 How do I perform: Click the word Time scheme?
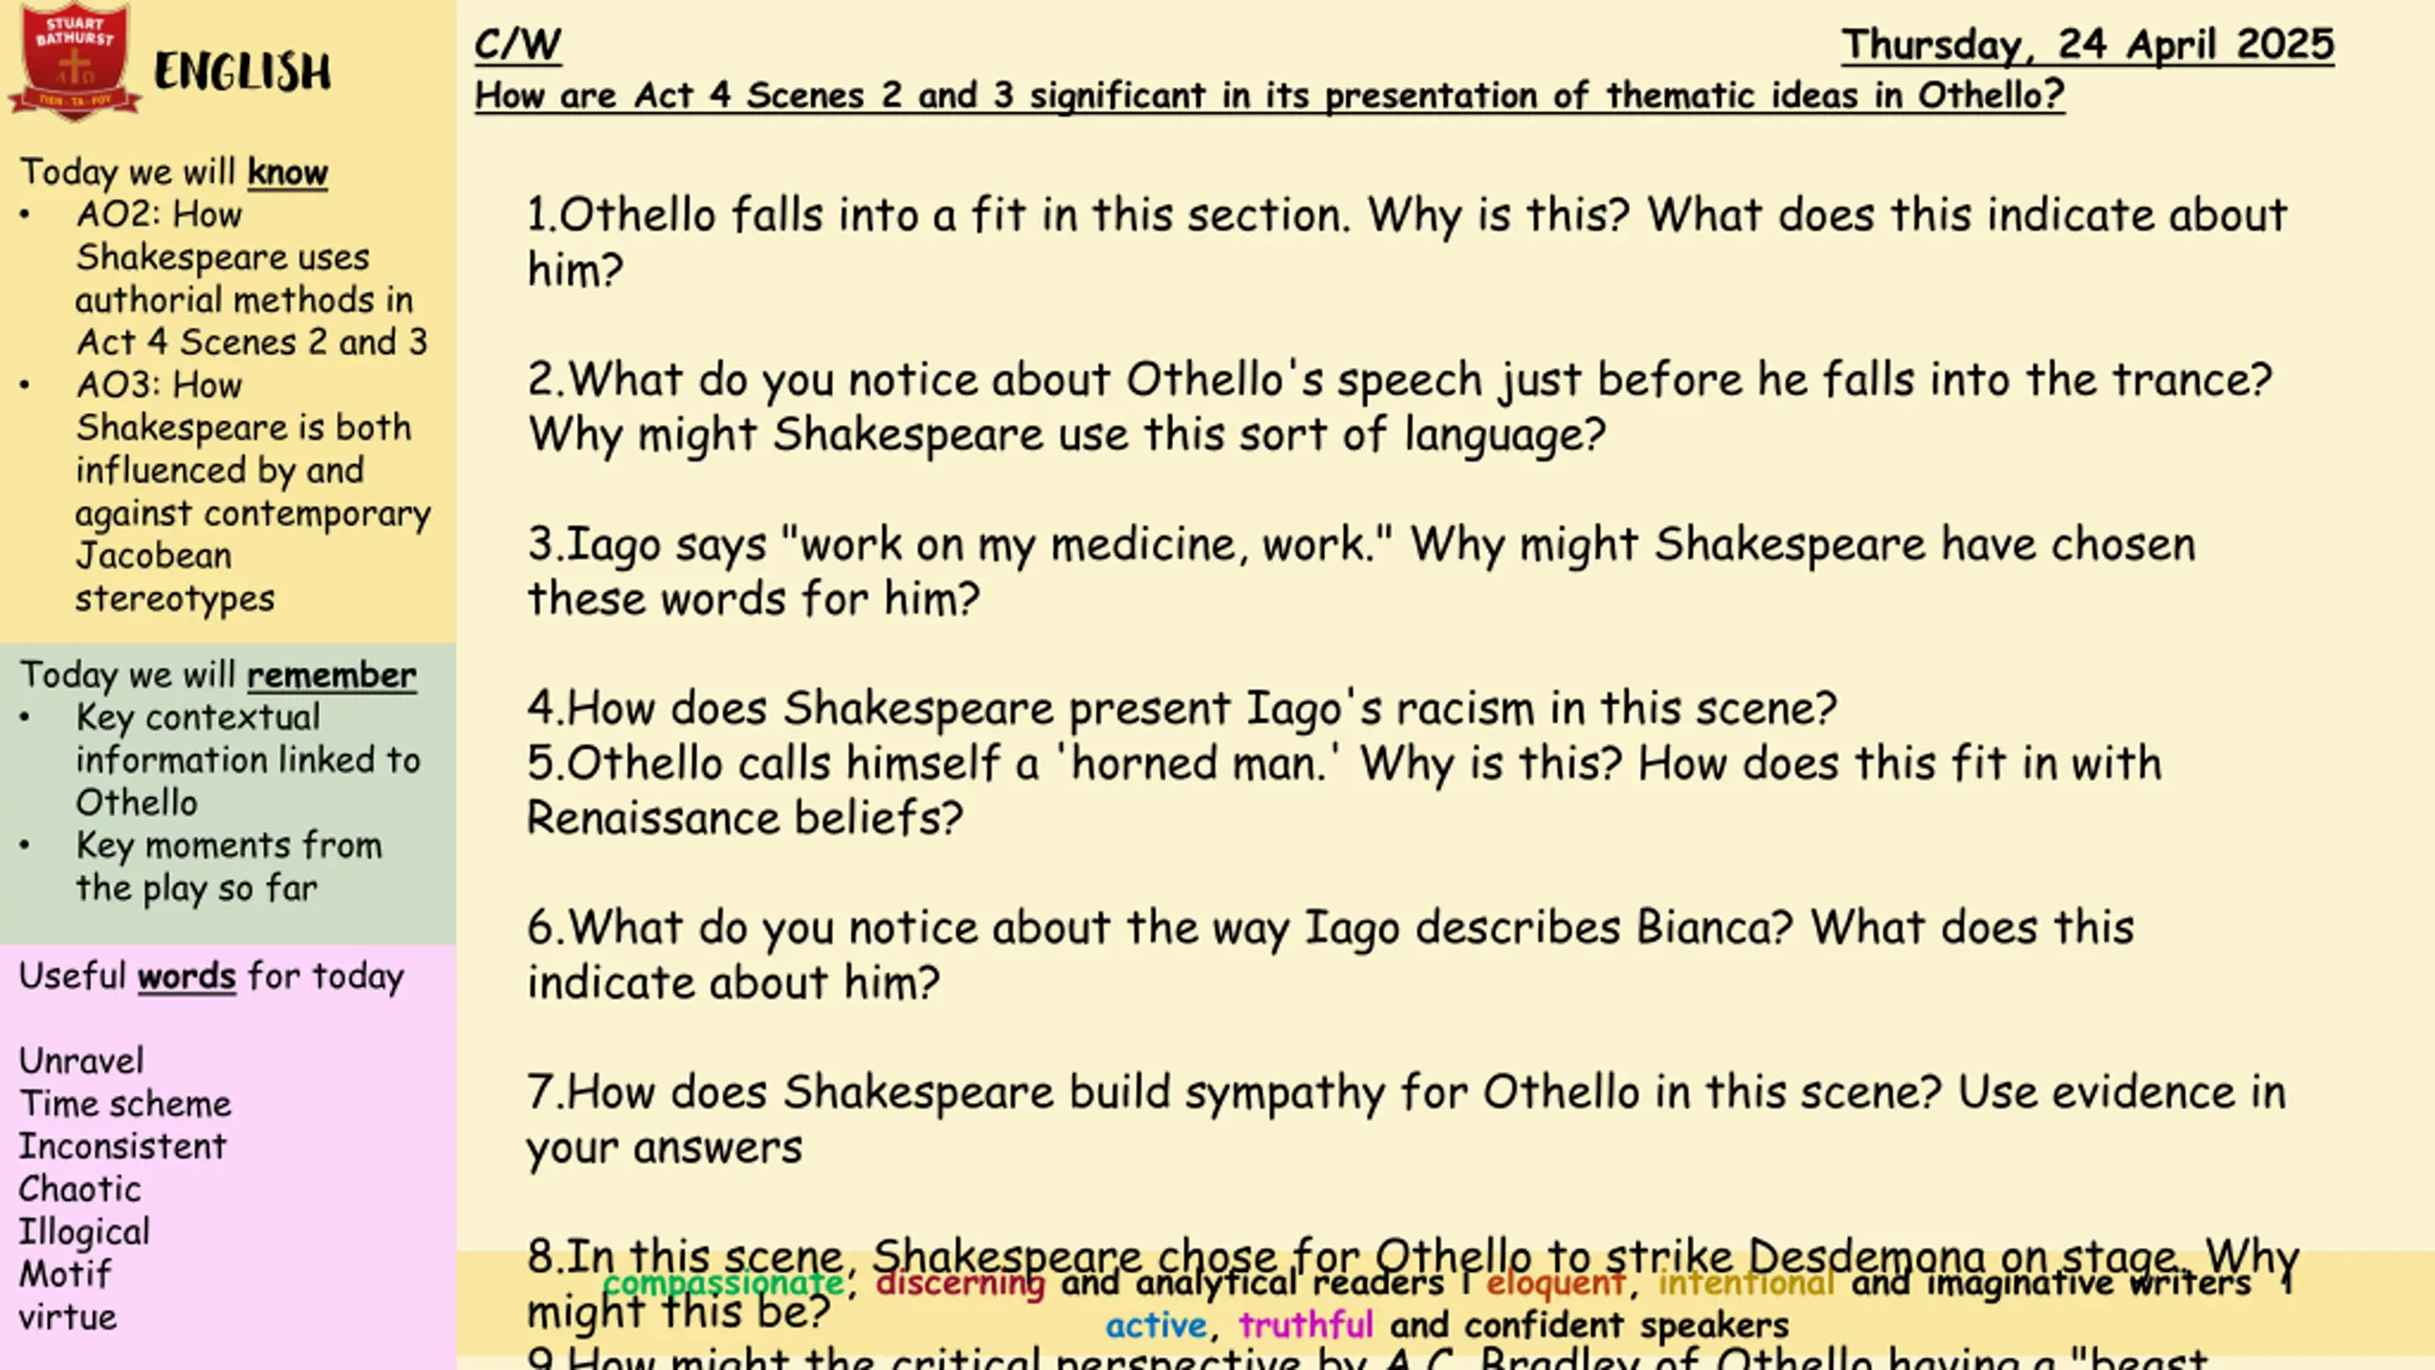click(x=126, y=1104)
